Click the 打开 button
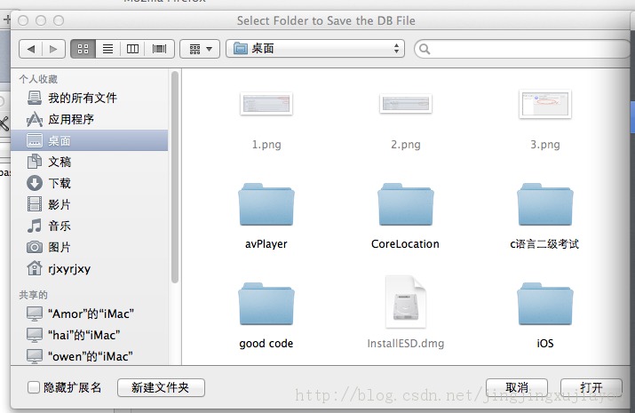The height and width of the screenshot is (413, 635). pyautogui.click(x=591, y=388)
